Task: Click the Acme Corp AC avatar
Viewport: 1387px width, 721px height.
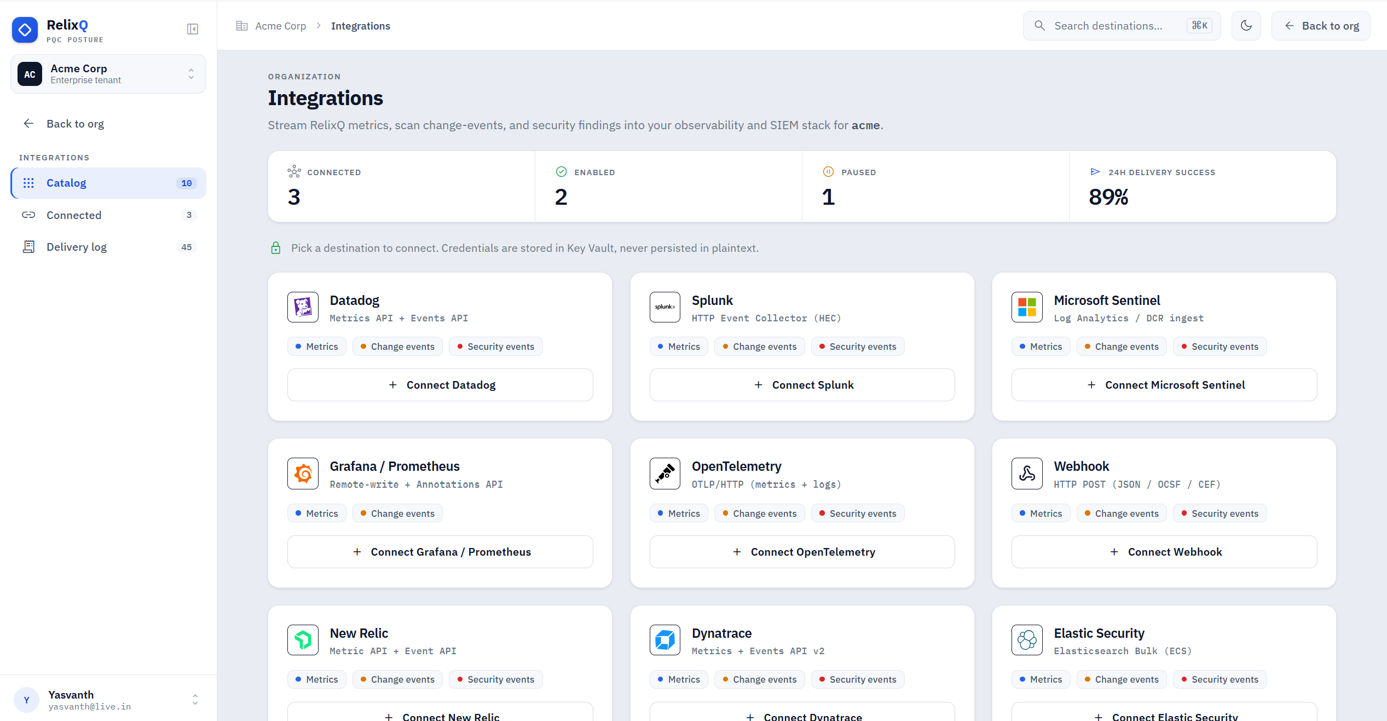Action: click(x=30, y=74)
